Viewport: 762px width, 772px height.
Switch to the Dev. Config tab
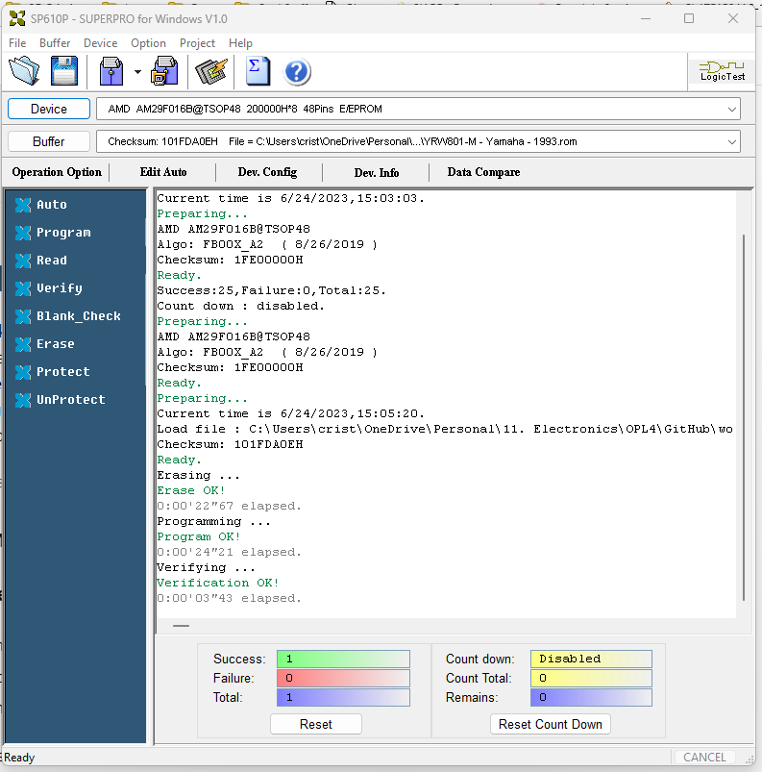click(x=268, y=172)
